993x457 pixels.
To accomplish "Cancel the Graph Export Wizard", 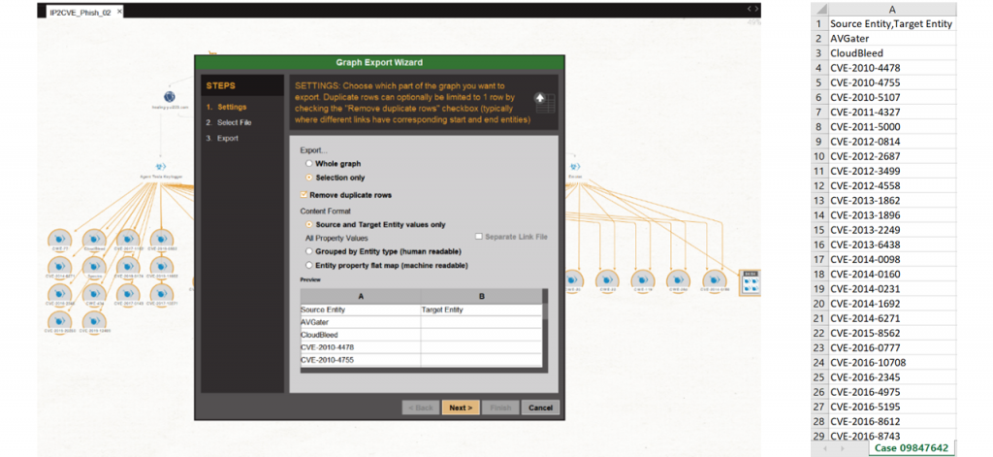I will tap(540, 408).
